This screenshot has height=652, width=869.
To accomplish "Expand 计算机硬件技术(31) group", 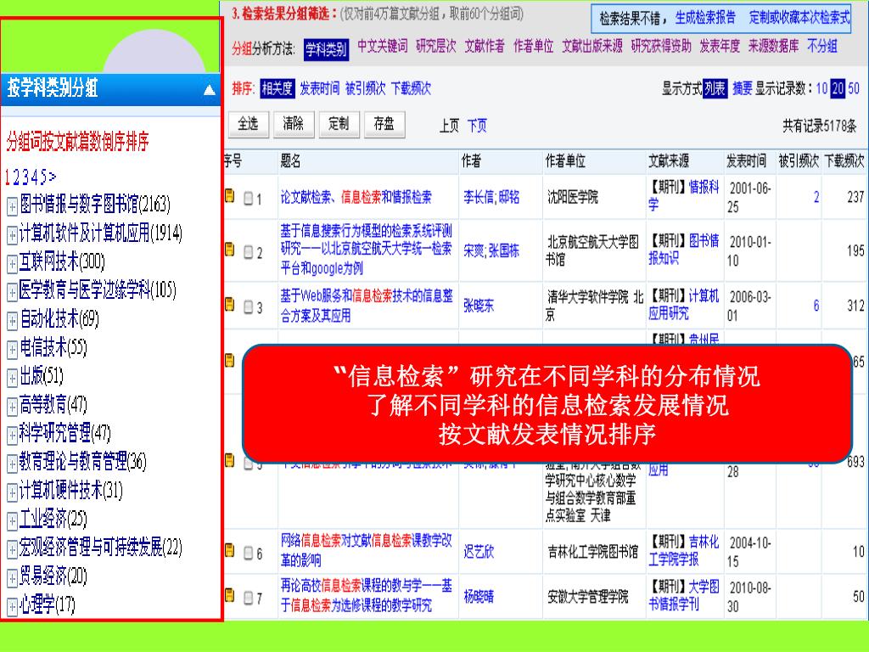I will pos(12,493).
